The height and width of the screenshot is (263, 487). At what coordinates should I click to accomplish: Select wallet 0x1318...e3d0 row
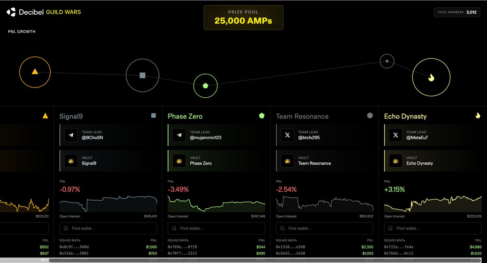[325, 247]
